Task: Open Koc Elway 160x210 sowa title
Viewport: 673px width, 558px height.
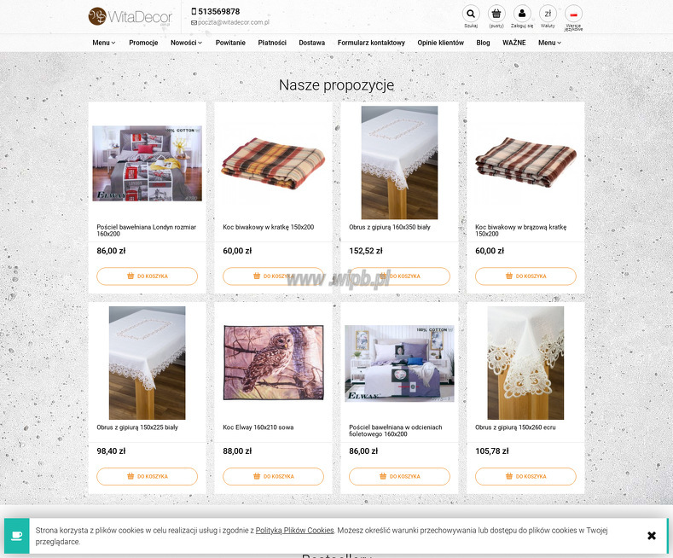Action: [x=258, y=427]
